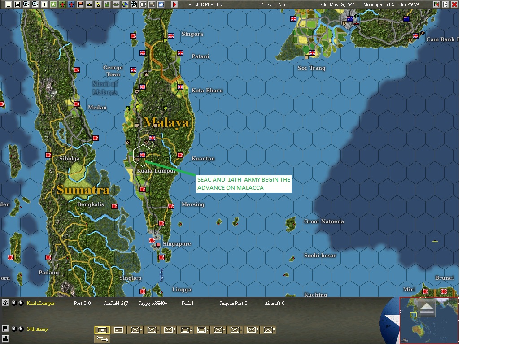
Task: Open the 14th Army unit name link
Action: 37,329
